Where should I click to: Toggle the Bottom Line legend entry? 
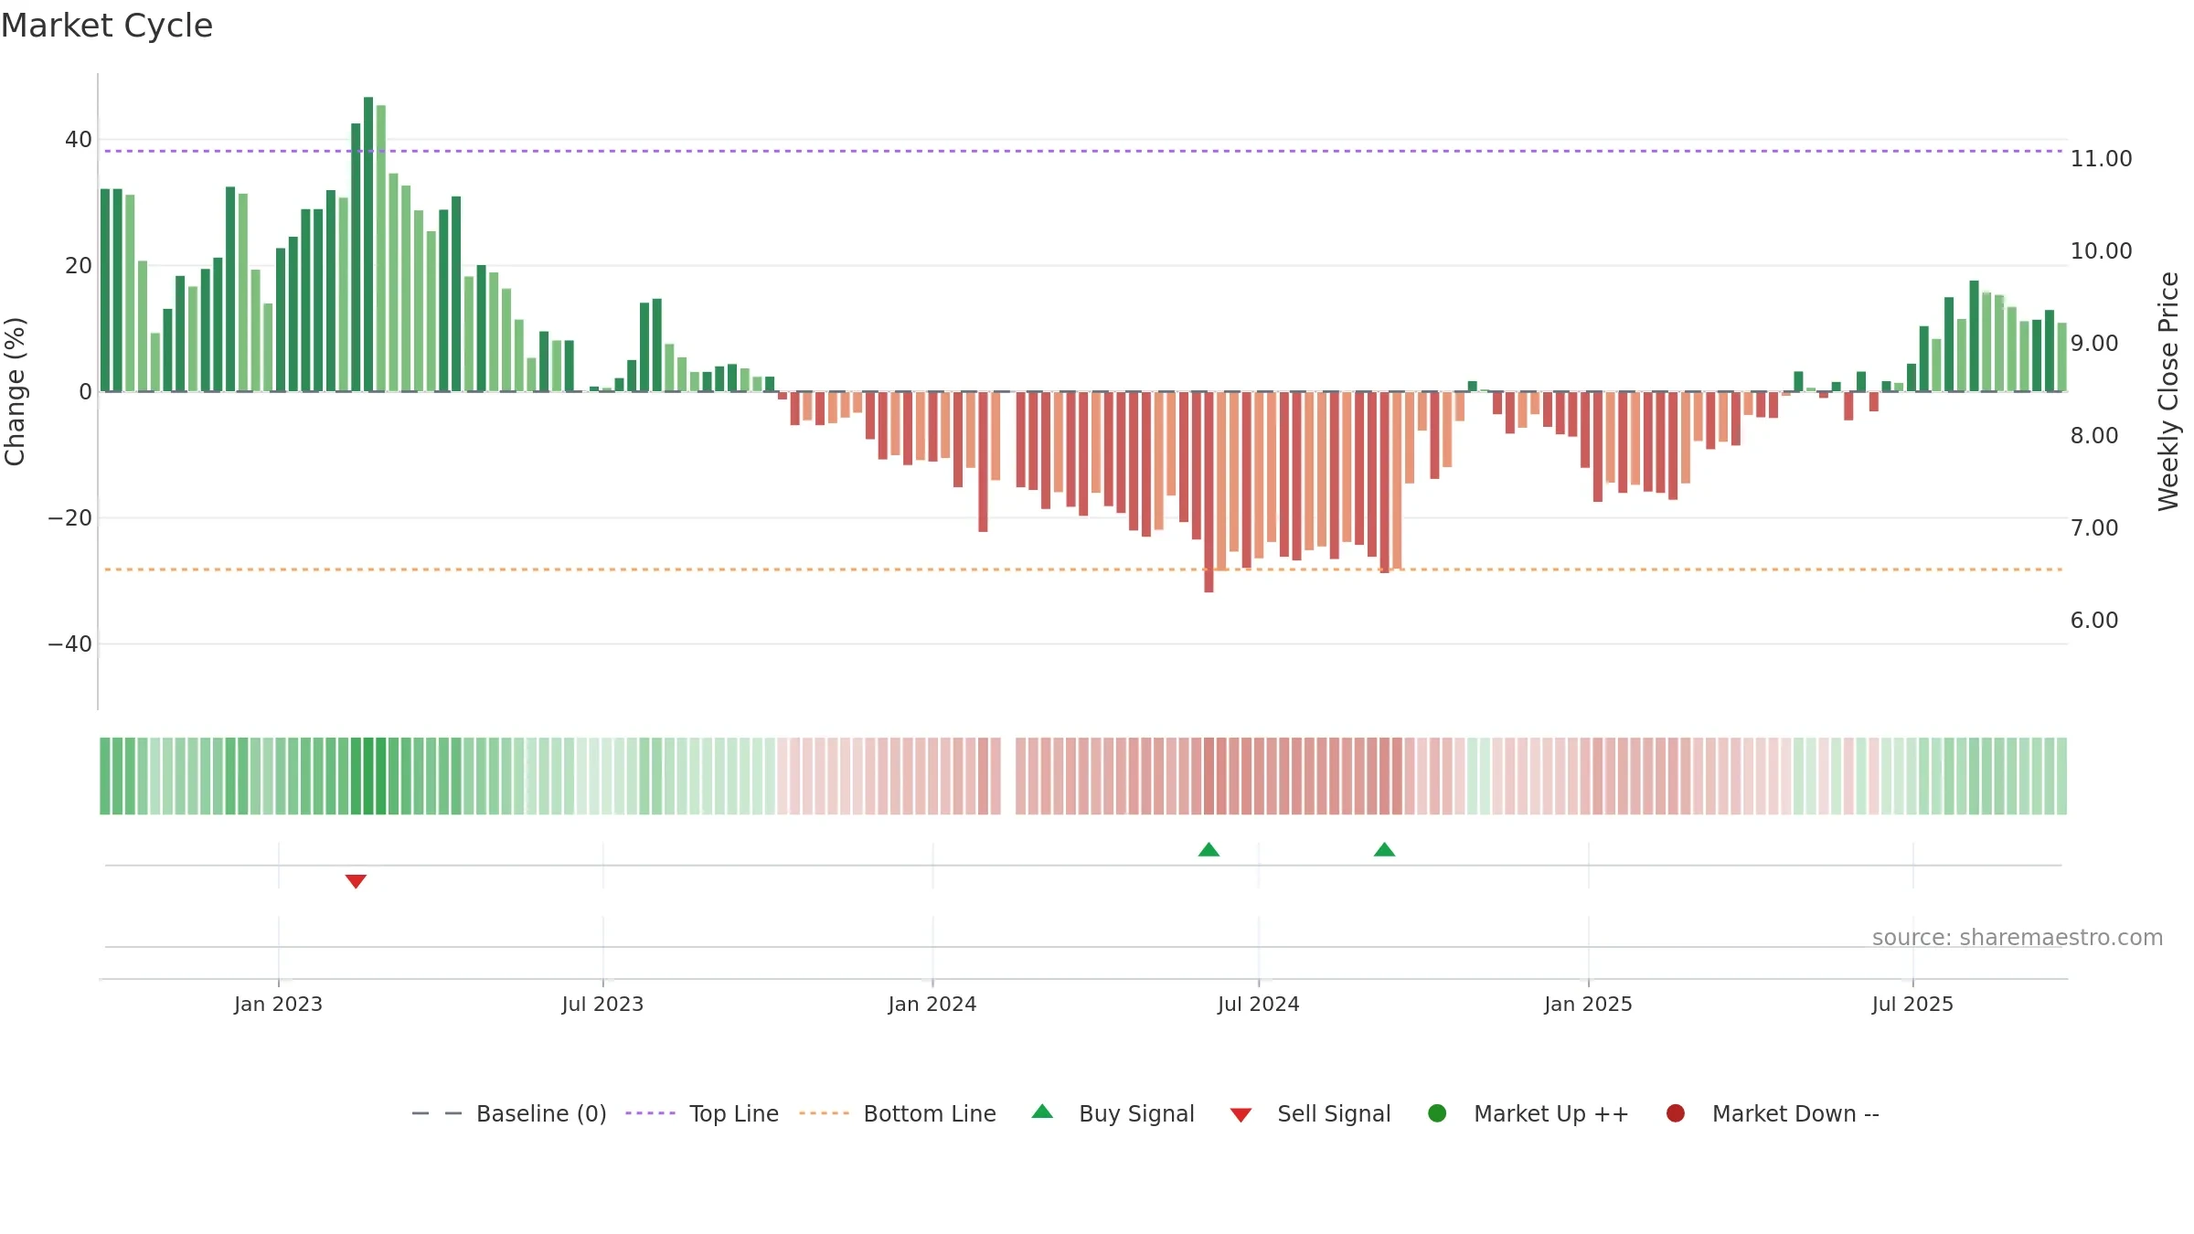898,1113
